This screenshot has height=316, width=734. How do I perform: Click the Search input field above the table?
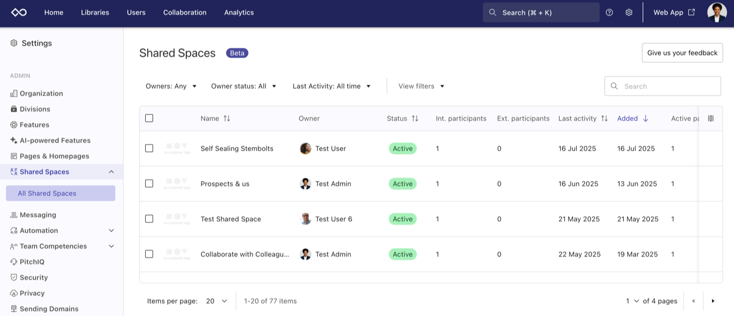(662, 86)
